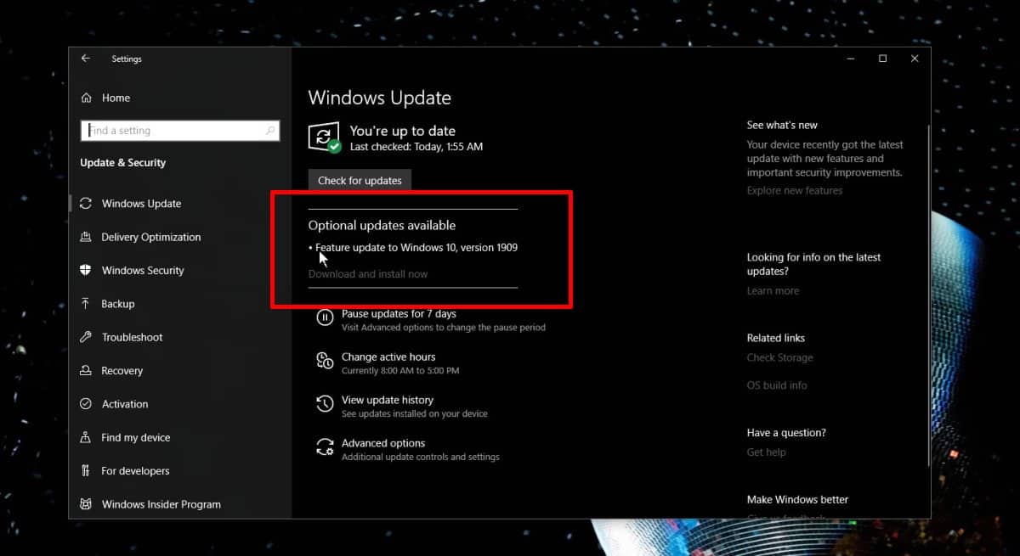Open Change active hours option
Viewport: 1020px width, 556px height.
(388, 357)
